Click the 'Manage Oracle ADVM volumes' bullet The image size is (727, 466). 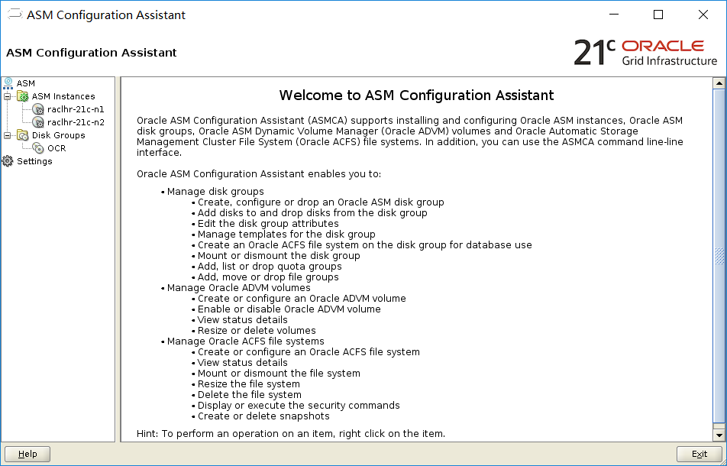coord(239,287)
